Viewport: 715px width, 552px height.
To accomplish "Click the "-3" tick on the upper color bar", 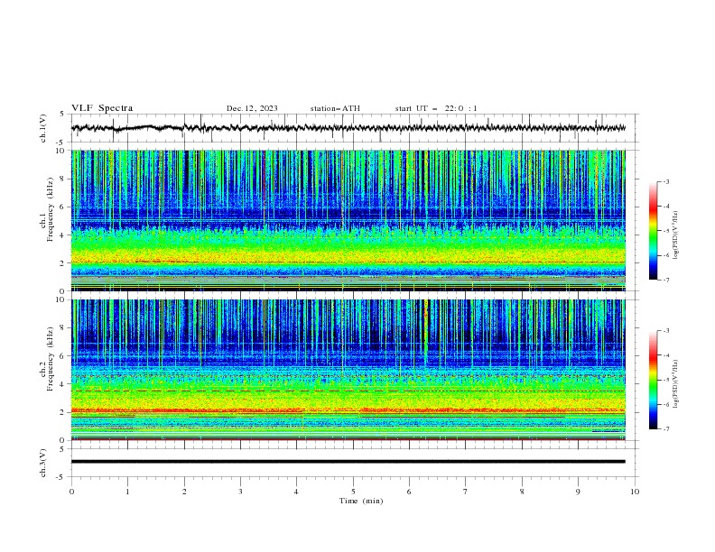I will tap(666, 181).
